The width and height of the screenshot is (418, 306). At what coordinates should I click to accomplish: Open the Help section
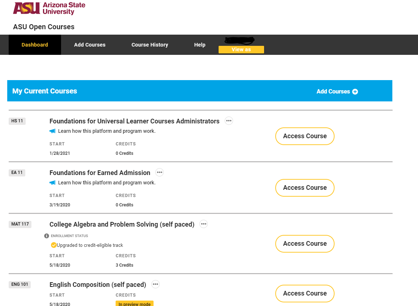(x=200, y=45)
